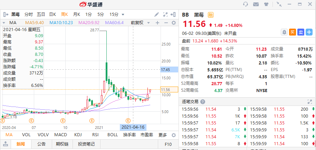Open more minute periods dropdown arrow
The width and height of the screenshot is (316, 150).
pyautogui.click(x=123, y=14)
